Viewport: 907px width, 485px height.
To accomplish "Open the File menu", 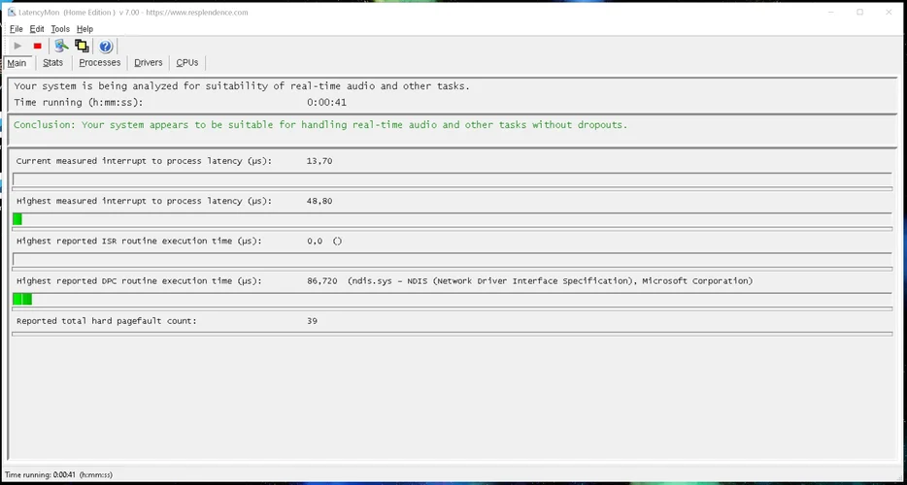I will point(17,29).
